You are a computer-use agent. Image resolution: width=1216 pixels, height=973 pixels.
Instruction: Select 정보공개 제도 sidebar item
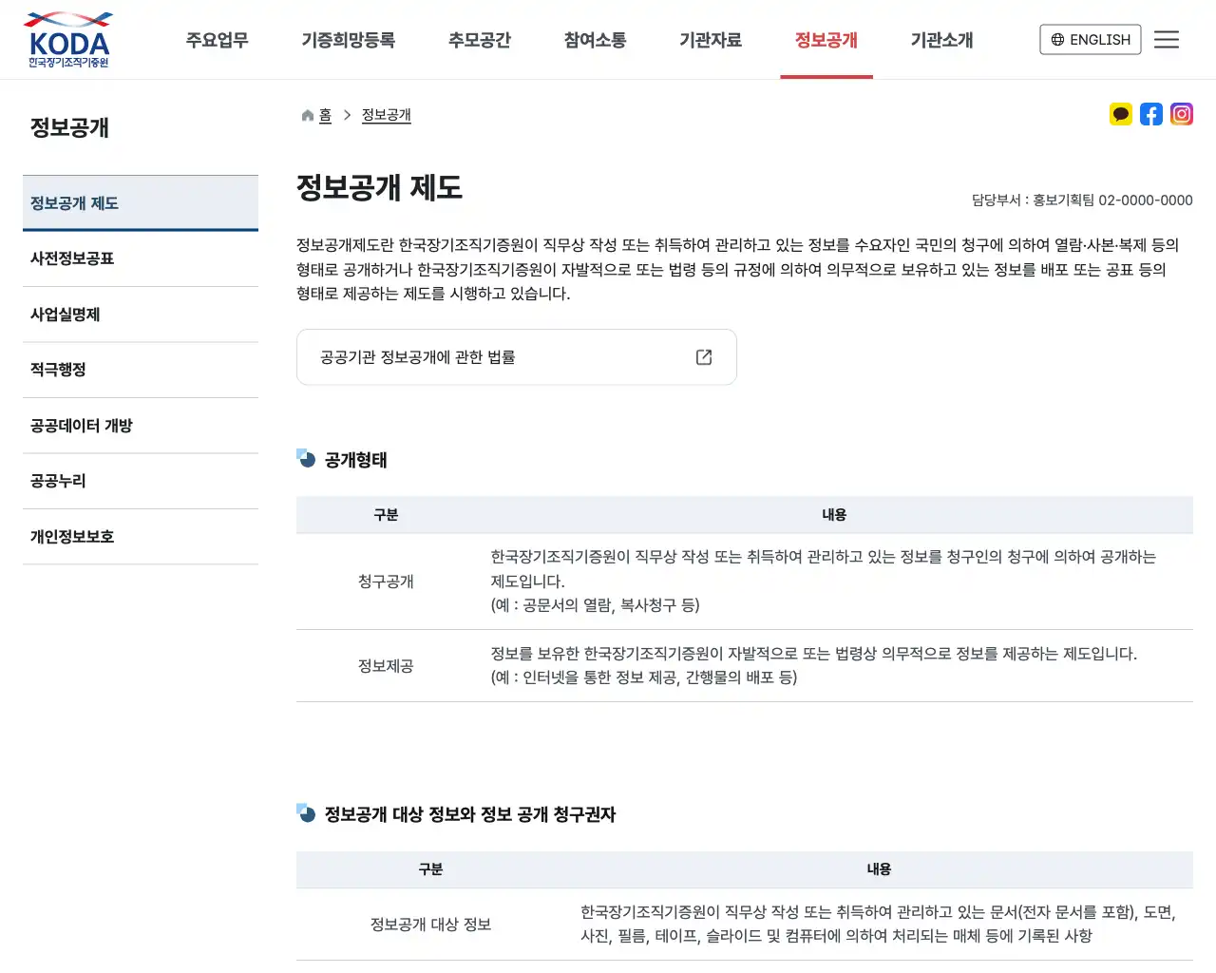click(74, 202)
